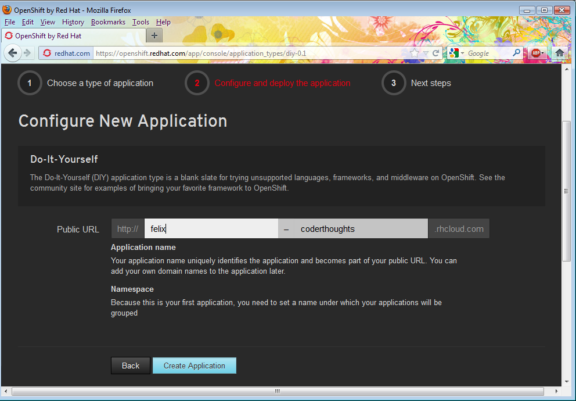Open a new tab with plus button
576x401 pixels.
(154, 35)
